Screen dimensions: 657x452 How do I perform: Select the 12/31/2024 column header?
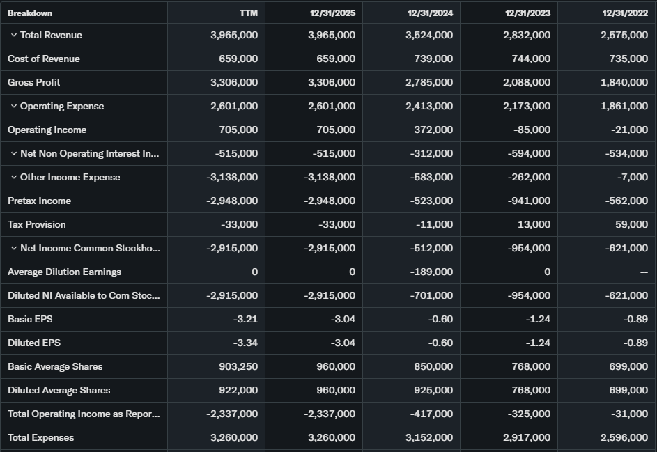click(430, 13)
